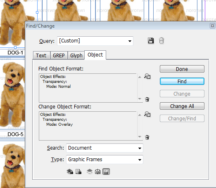Toggle Include Master Pages option

tap(97, 172)
